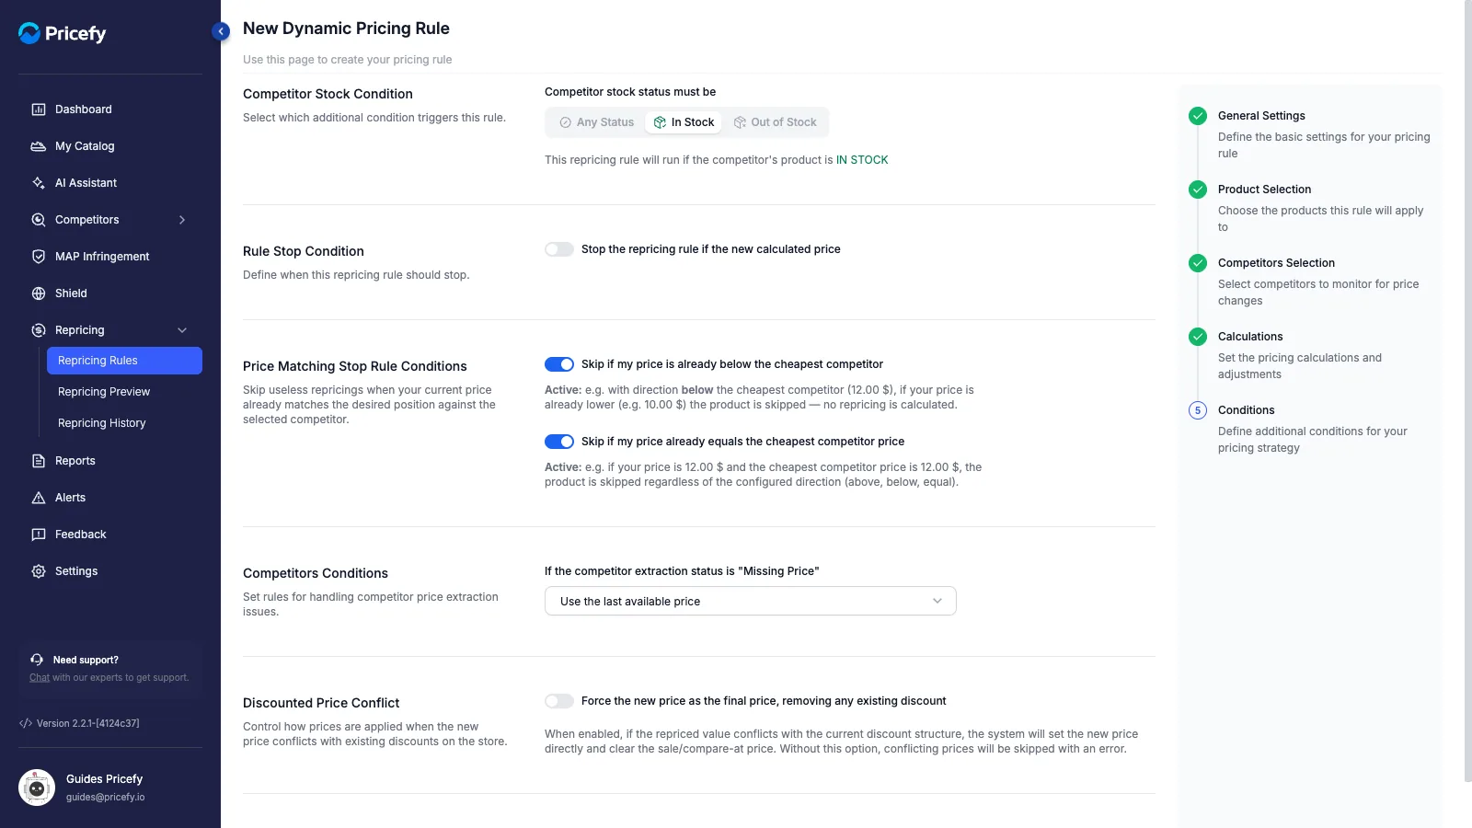Click the support headset icon
The image size is (1472, 828).
pyautogui.click(x=37, y=660)
